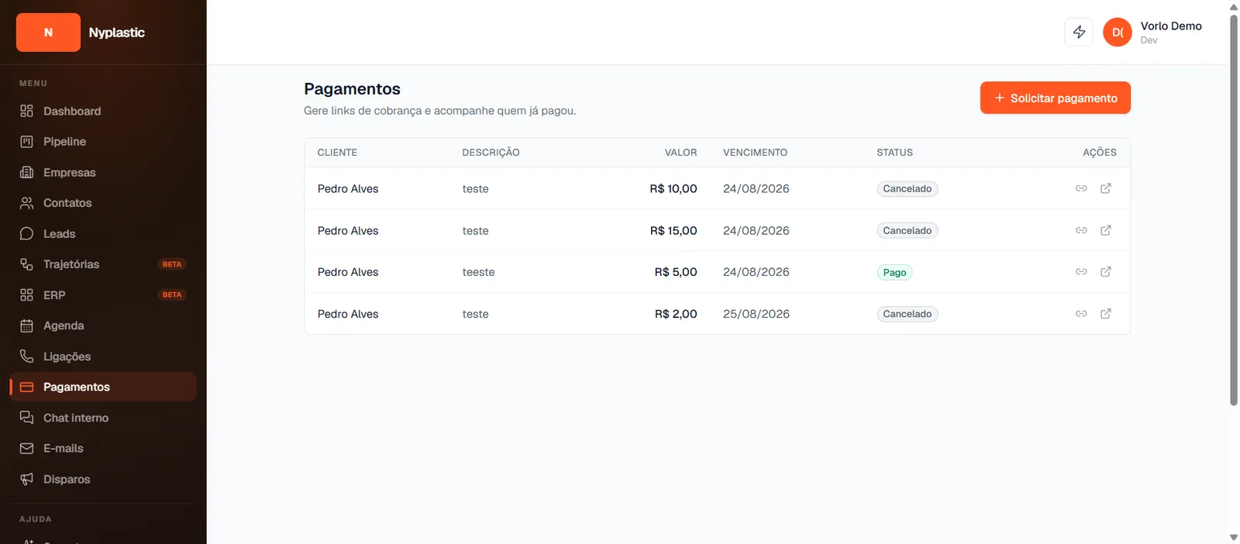Viewport: 1240px width, 544px height.
Task: Click the R$ 5,00 value
Action: (676, 272)
